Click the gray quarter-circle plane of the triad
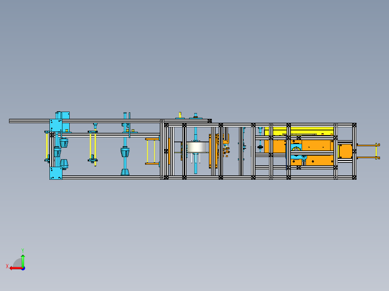Viewport: 389px width, 291px height. pyautogui.click(x=17, y=263)
